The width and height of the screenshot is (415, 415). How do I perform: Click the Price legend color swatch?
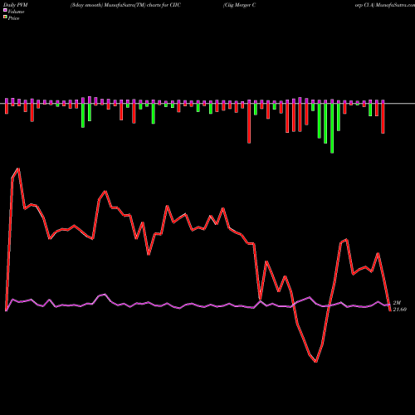[5, 17]
